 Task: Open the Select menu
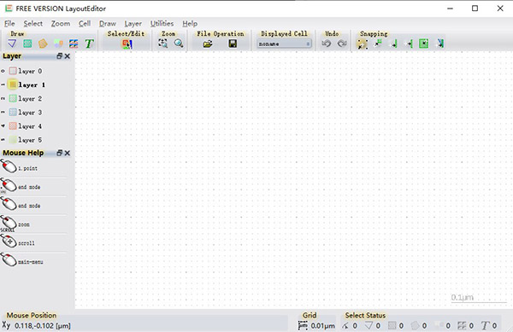point(33,24)
